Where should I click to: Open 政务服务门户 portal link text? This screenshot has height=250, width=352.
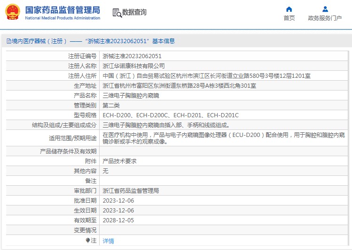click(325, 18)
